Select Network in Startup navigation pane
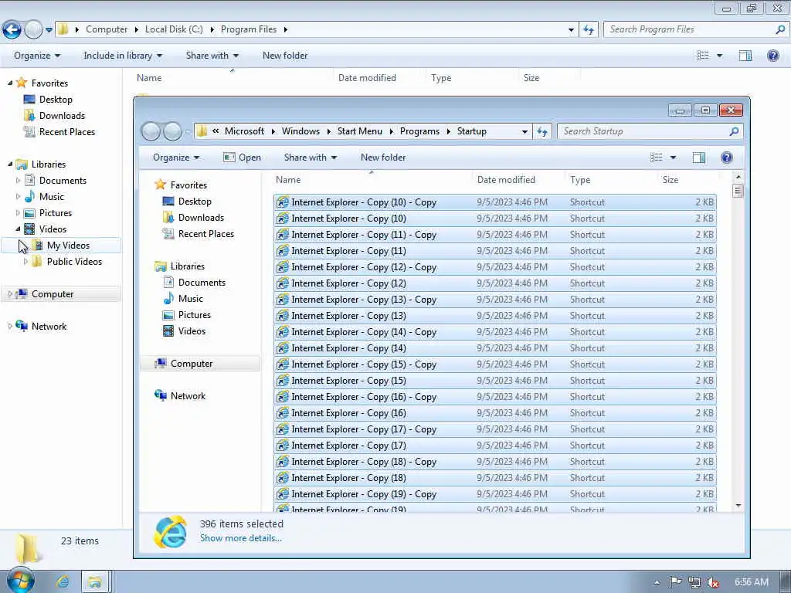The image size is (791, 593). (188, 396)
